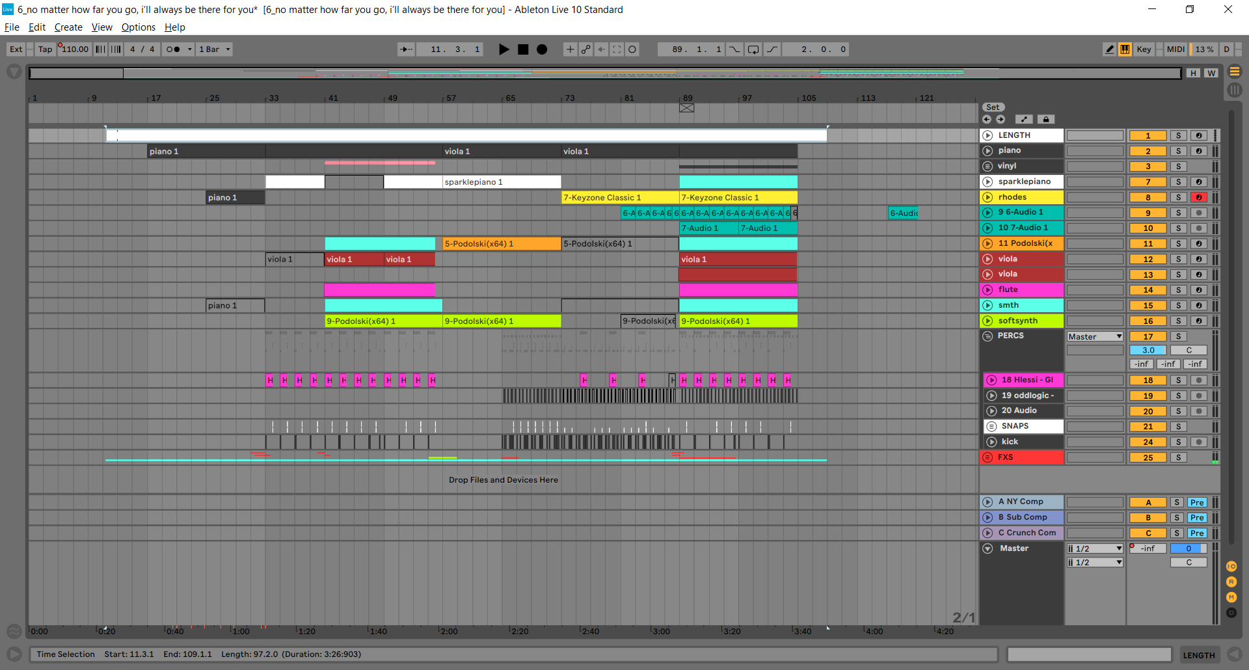This screenshot has height=670, width=1249.
Task: Show or hide In/Out section (I-O)
Action: 1231,567
